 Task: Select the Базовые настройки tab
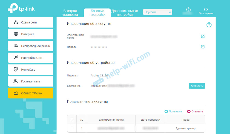pyautogui.click(x=97, y=13)
